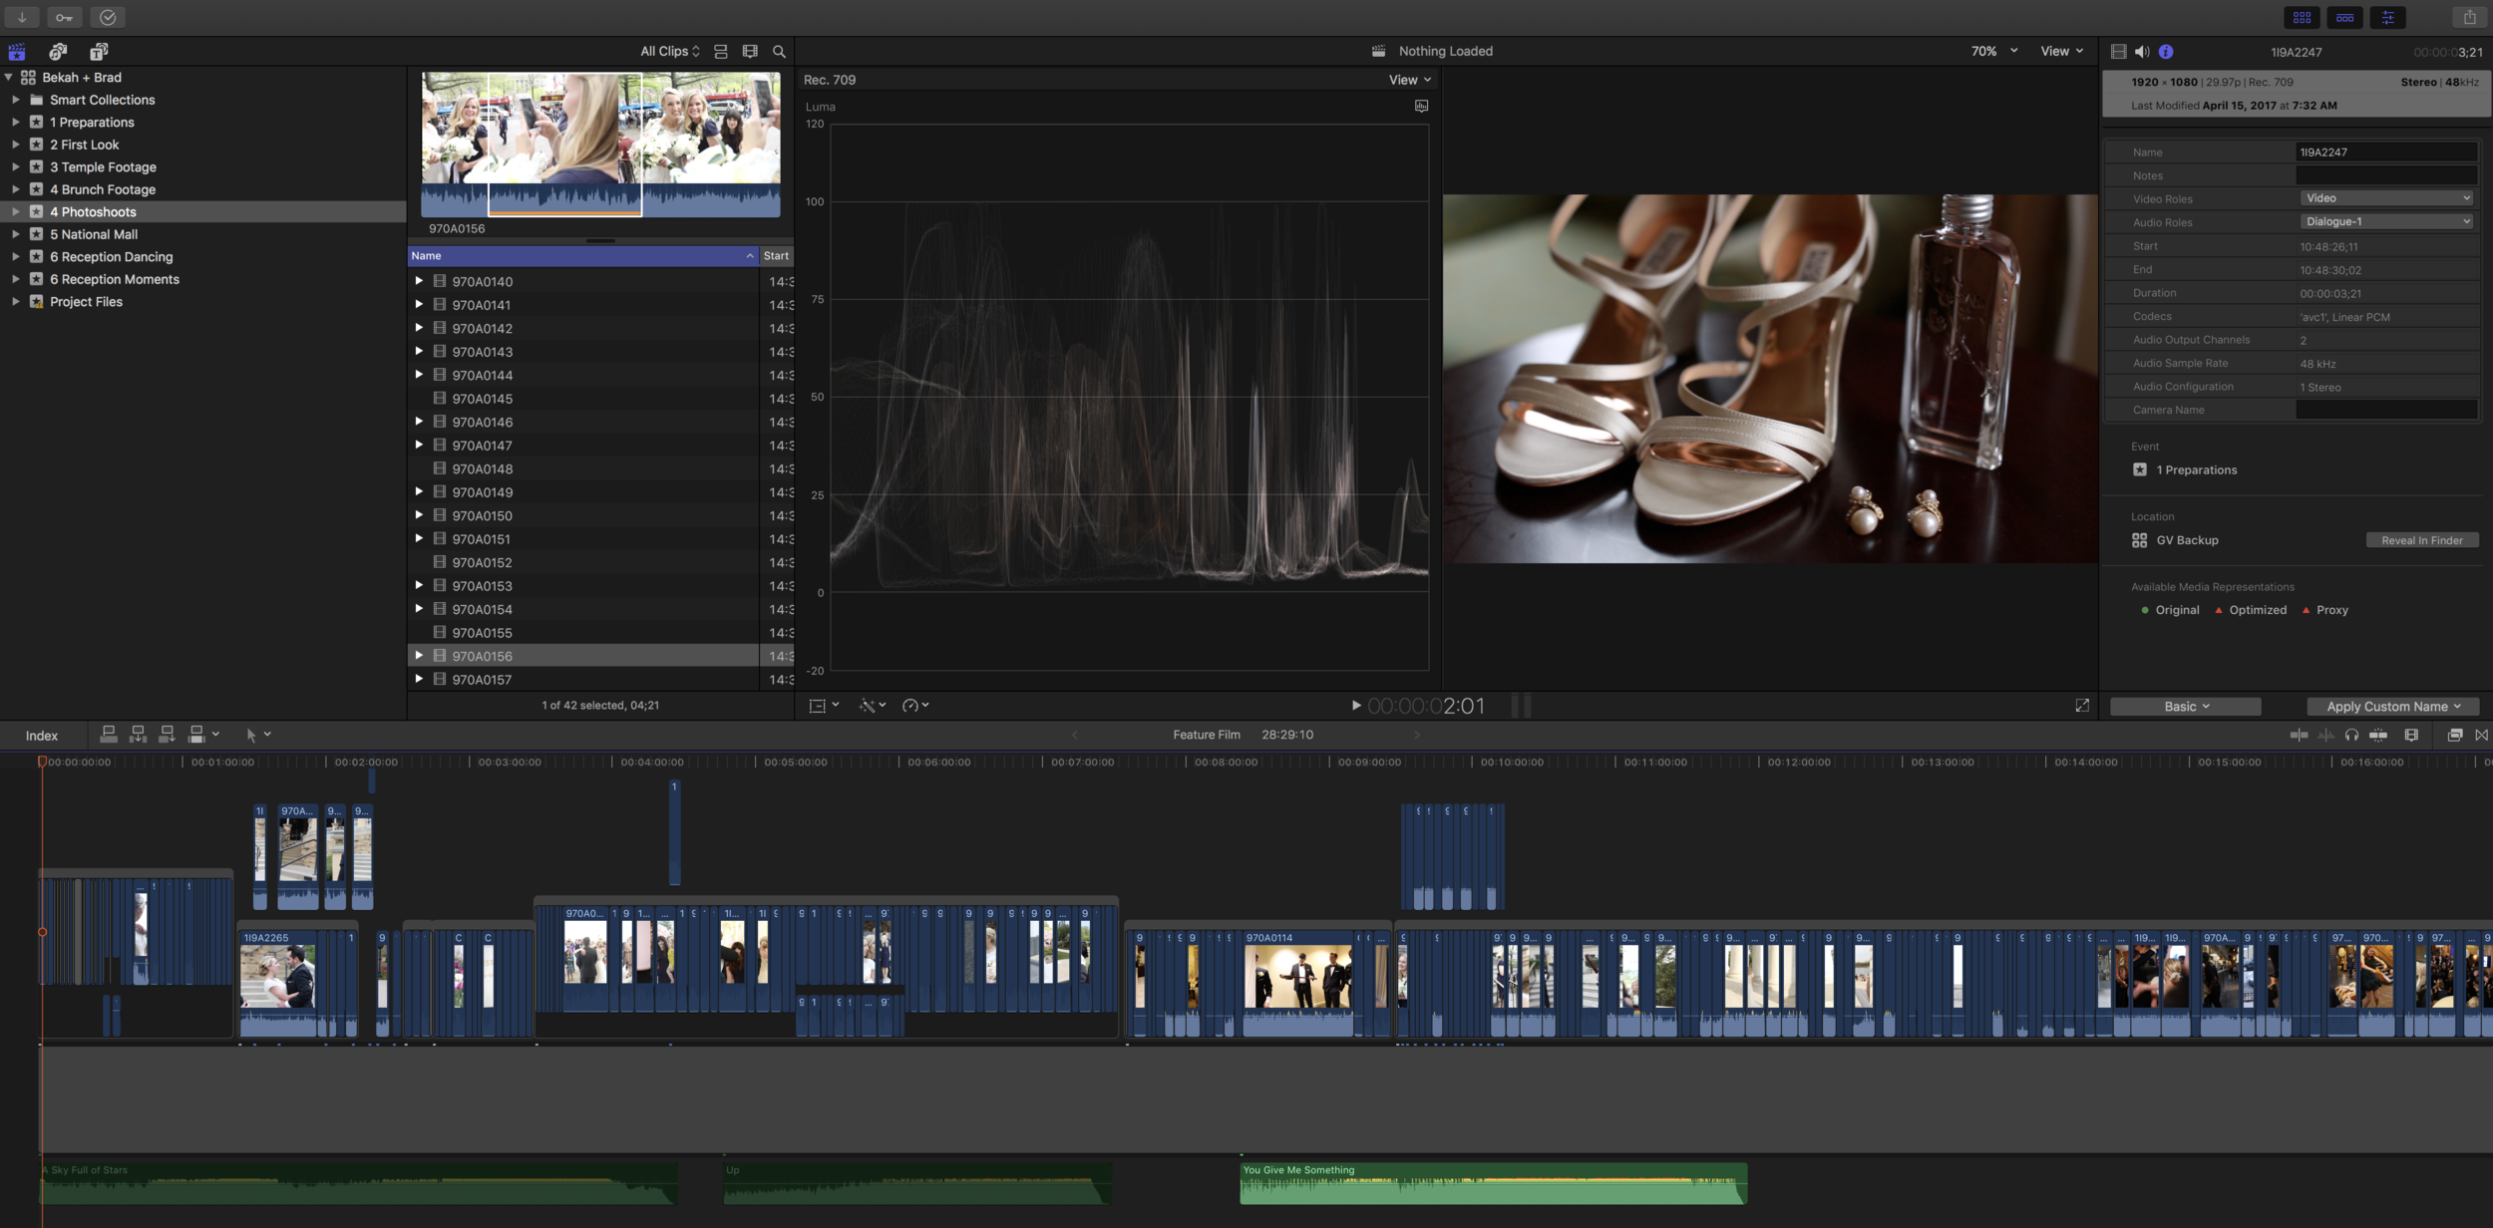2493x1228 pixels.
Task: Open the Video Roles dropdown
Action: 2386,198
